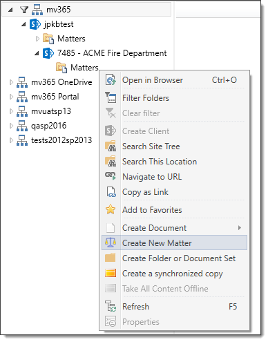Click the folder icon for Create Folder or Document Set

pos(111,258)
